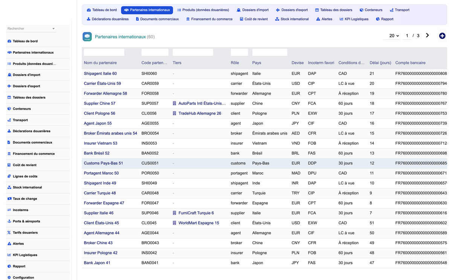Click the Code partenaire filter field
452x280 pixels.
155,52
